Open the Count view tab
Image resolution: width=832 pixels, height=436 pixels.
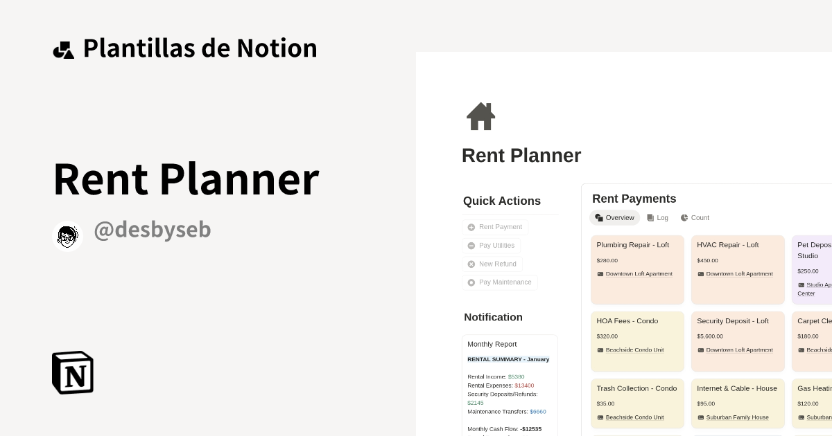695,217
